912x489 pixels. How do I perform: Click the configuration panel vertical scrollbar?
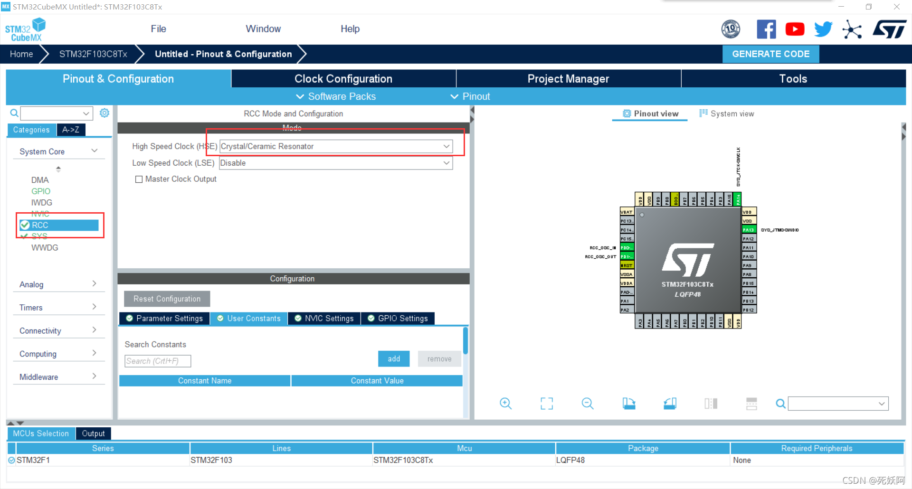tap(465, 341)
